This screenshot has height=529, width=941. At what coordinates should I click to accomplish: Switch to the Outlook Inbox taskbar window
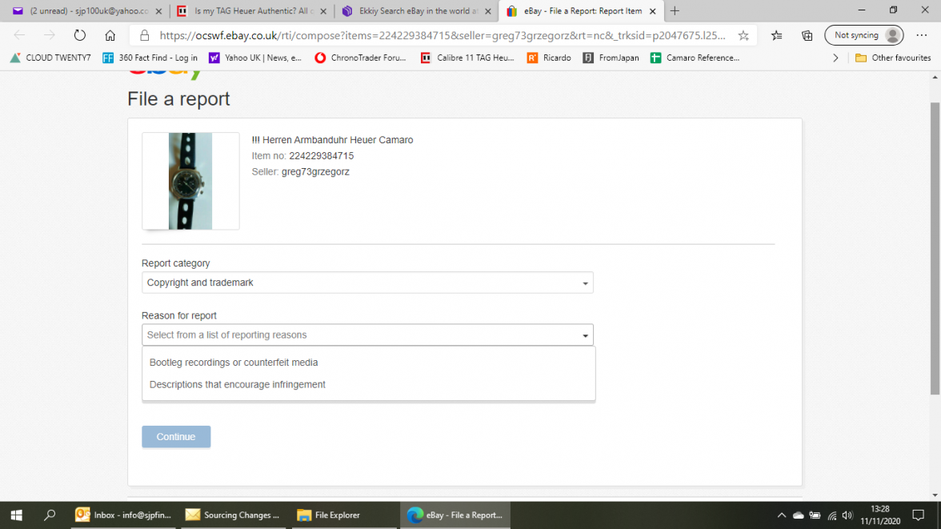click(123, 515)
